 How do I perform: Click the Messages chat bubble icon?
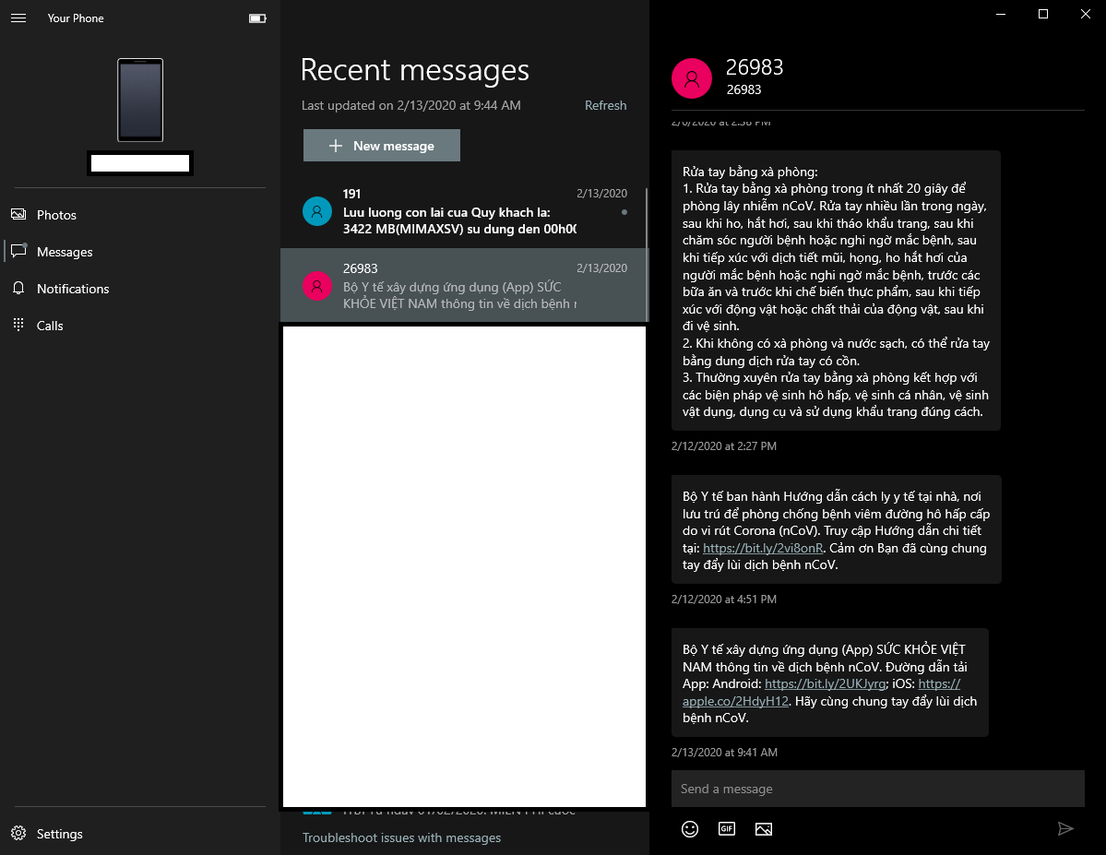tap(19, 251)
